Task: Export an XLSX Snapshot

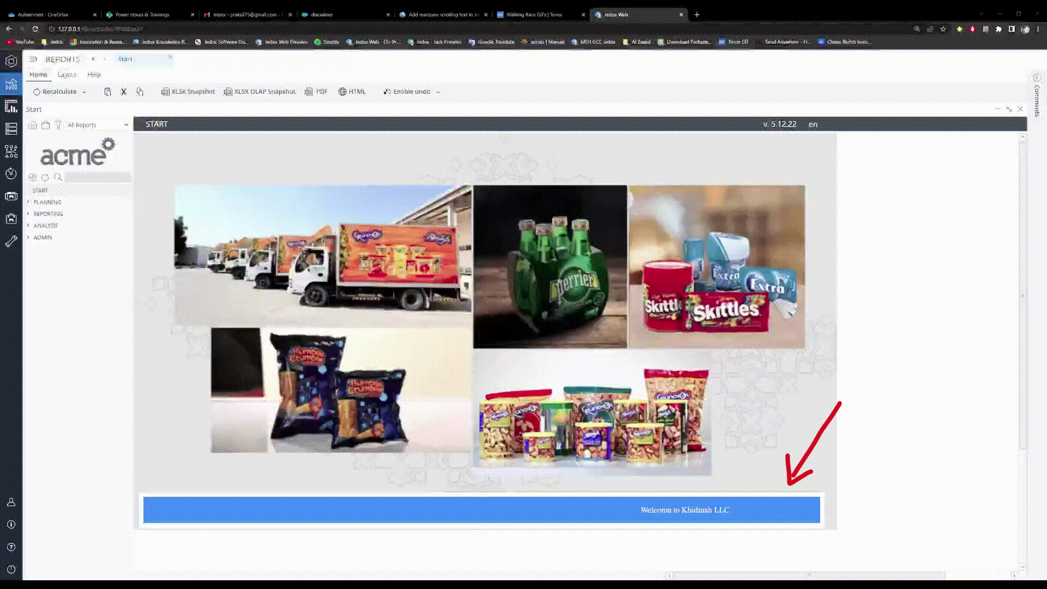Action: pyautogui.click(x=188, y=92)
